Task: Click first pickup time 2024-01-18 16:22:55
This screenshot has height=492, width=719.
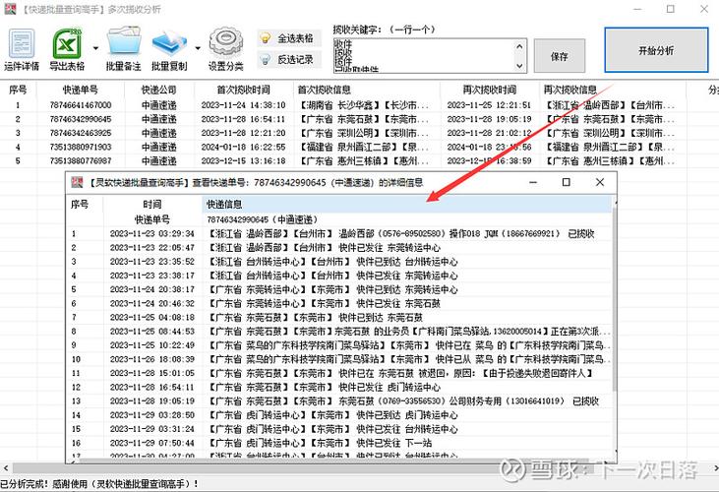Action: [243, 147]
